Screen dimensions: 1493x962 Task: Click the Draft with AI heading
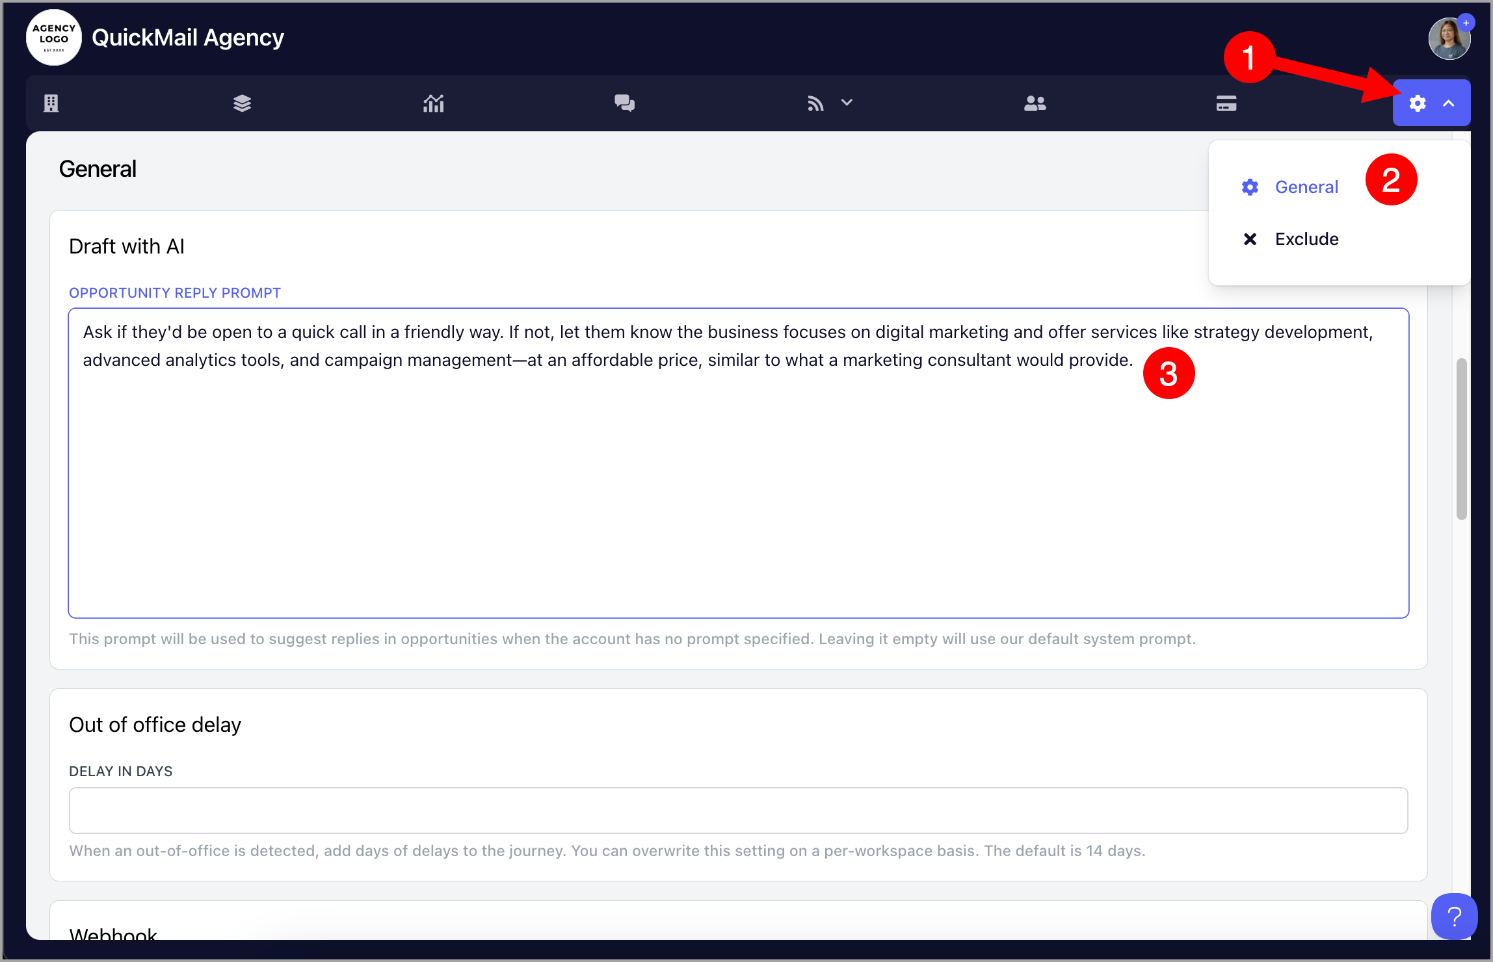pyautogui.click(x=127, y=246)
